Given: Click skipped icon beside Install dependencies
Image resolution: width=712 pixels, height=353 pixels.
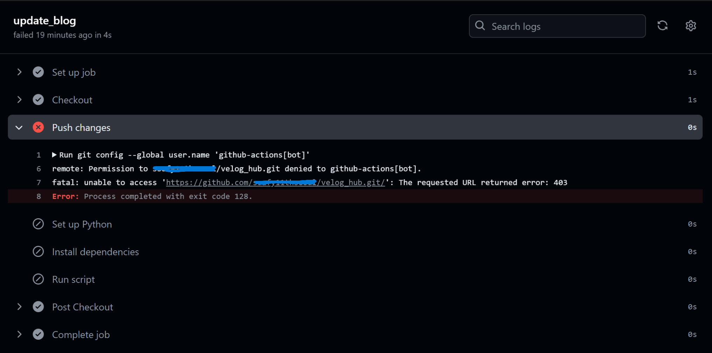Looking at the screenshot, I should [38, 251].
